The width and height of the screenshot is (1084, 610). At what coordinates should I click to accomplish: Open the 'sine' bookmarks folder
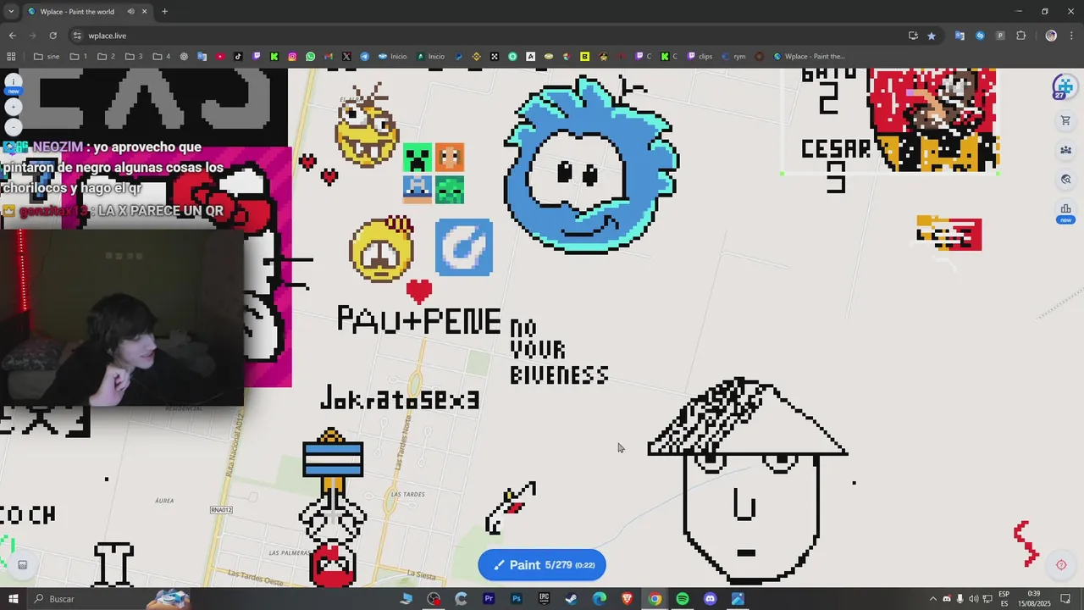[47, 57]
